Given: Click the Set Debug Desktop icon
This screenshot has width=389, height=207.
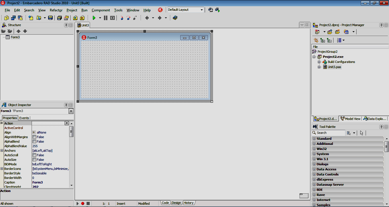Looking at the screenshot, I should tap(218, 10).
